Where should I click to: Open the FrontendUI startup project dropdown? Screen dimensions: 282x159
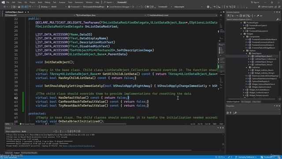(75, 7)
